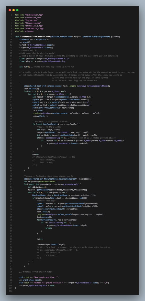
Task: Click the green maximize dot
Action: (x=17, y=10)
